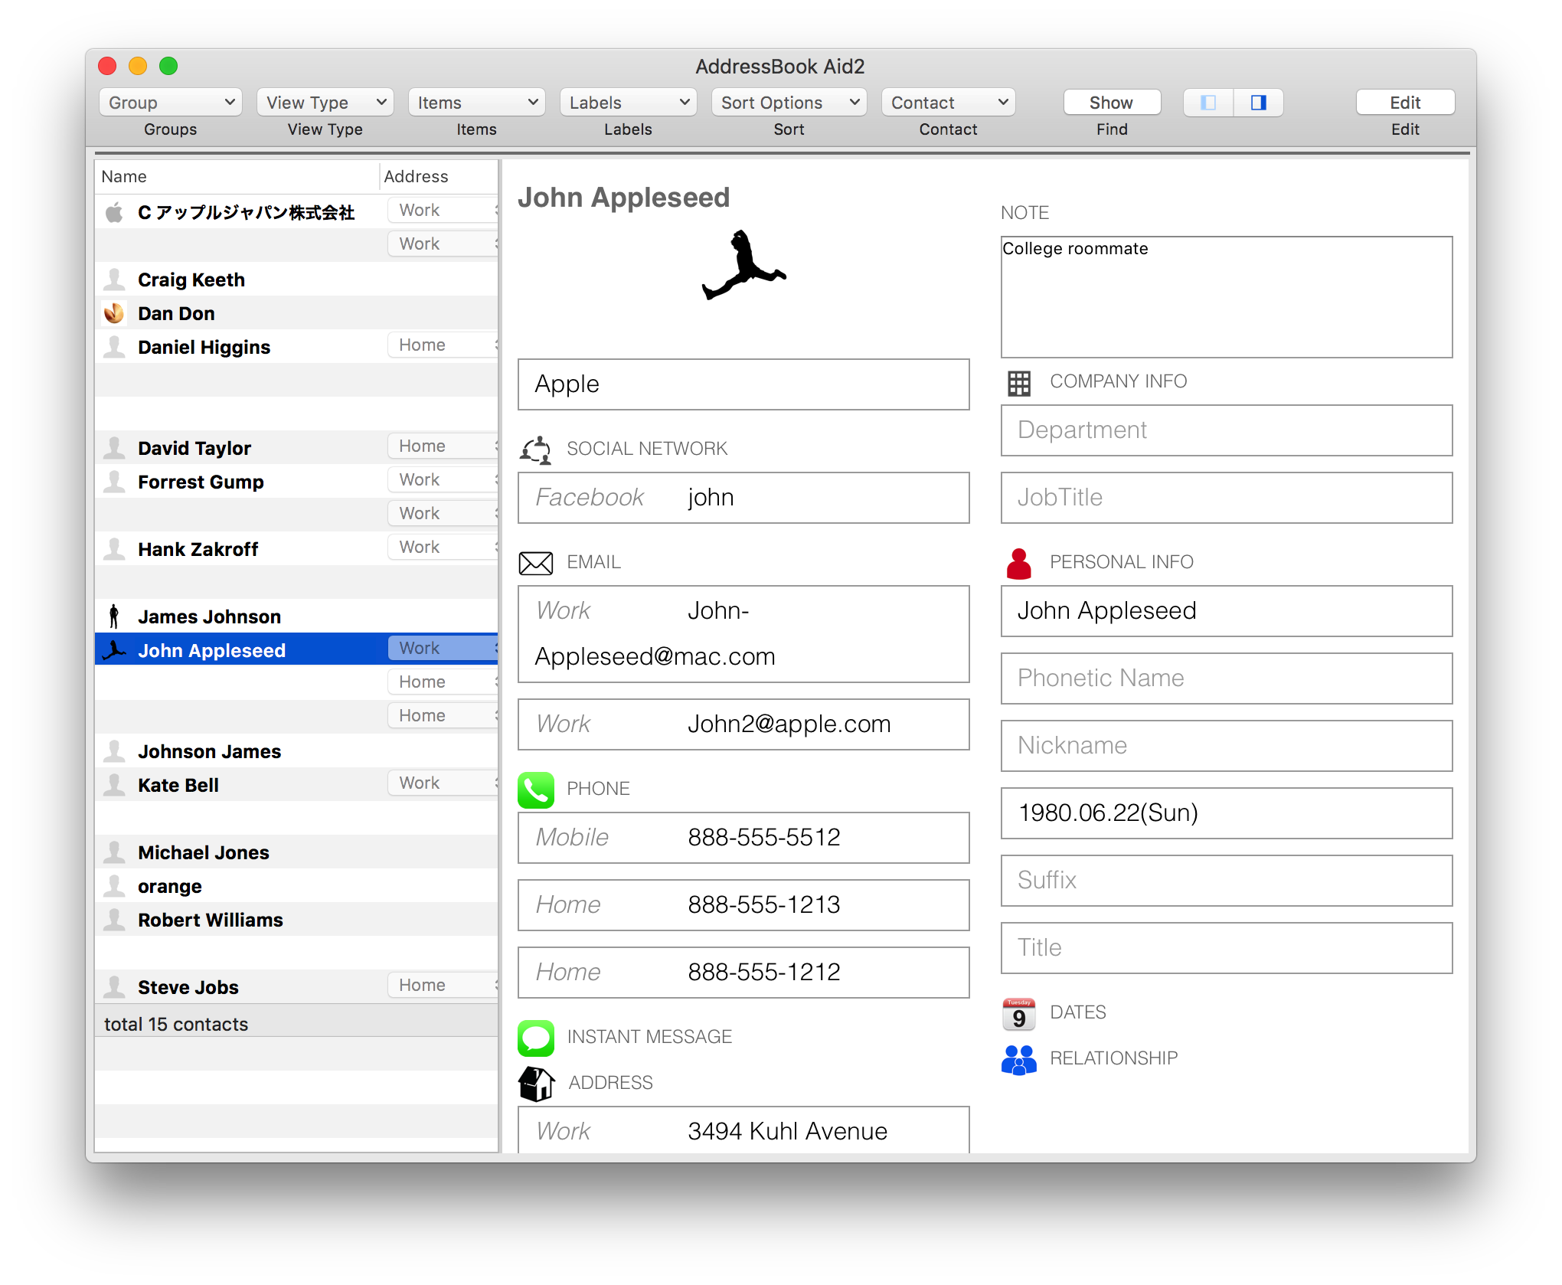This screenshot has height=1285, width=1562.
Task: Click the Instant Message bubble icon
Action: [536, 1038]
